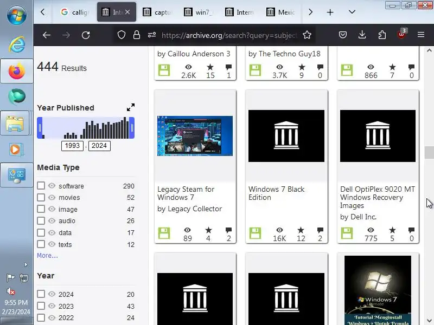Open Legacy Steam for Windows 7 item
The image size is (434, 325).
point(186,193)
